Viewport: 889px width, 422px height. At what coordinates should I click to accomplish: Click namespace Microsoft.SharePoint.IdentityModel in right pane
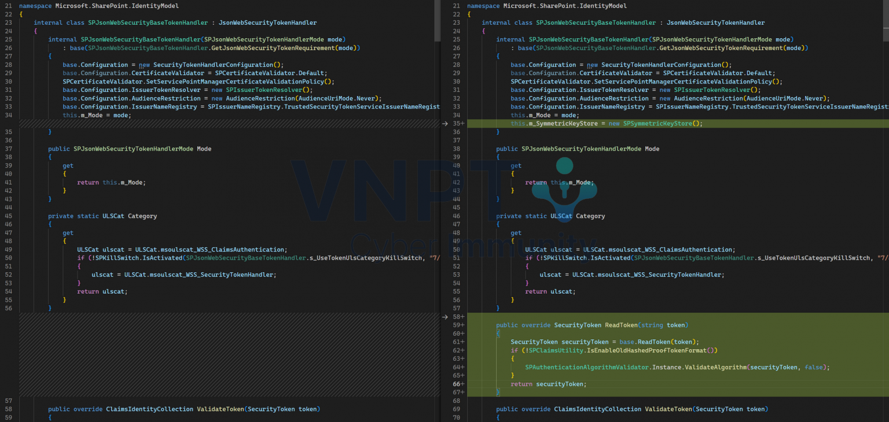click(x=547, y=6)
